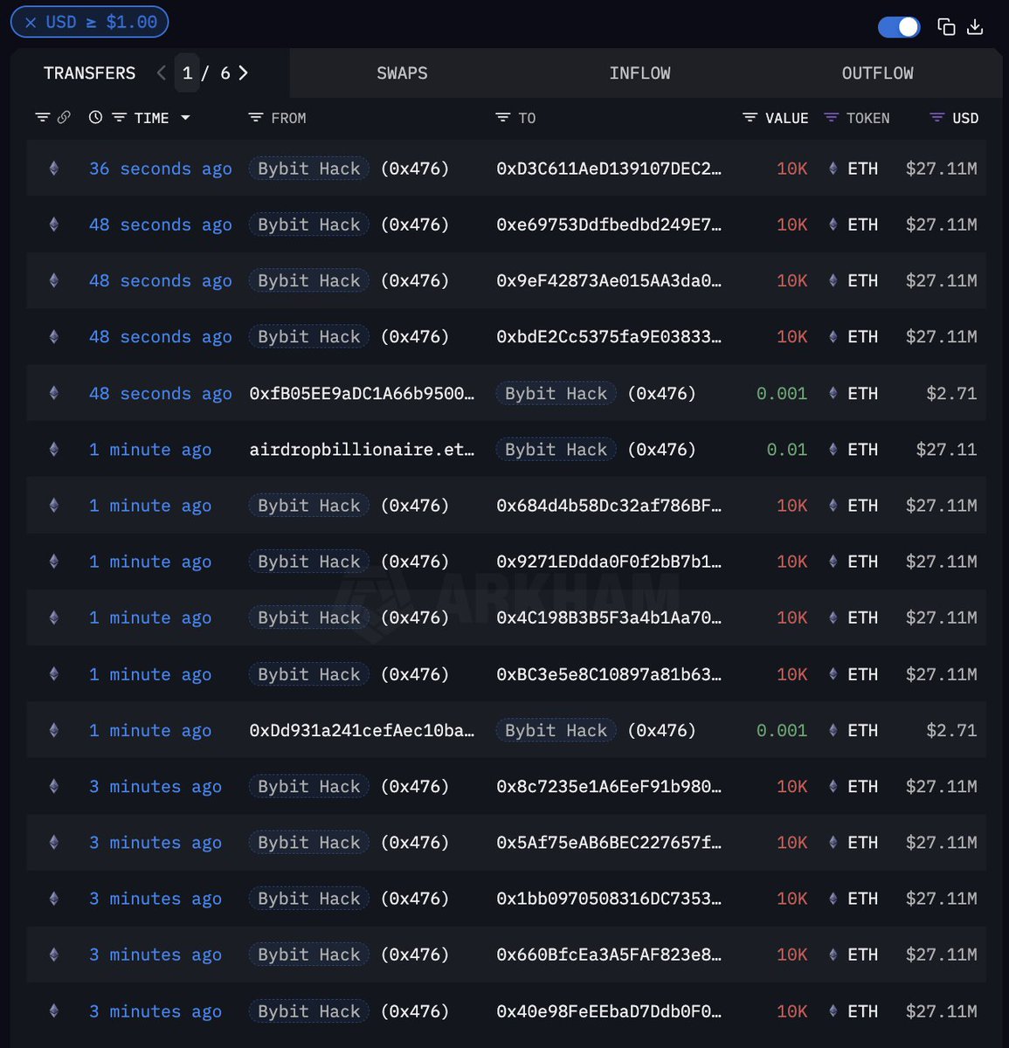The height and width of the screenshot is (1048, 1009).
Task: Open the VALUE column filter
Action: coord(750,117)
